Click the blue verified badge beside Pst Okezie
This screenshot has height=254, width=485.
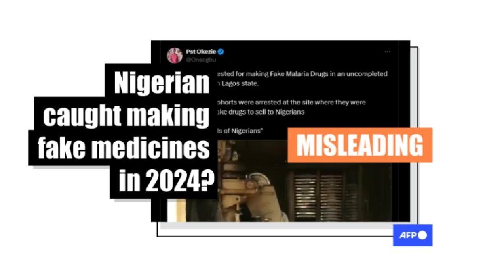click(221, 52)
